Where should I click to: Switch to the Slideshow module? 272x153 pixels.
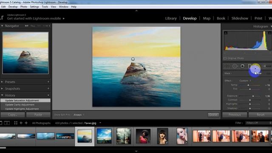click(240, 18)
